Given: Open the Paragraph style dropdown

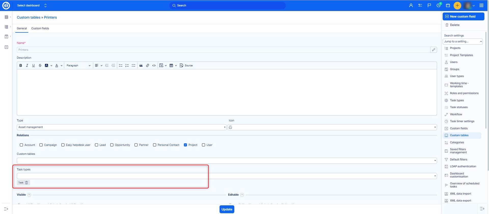Looking at the screenshot, I should click(78, 66).
